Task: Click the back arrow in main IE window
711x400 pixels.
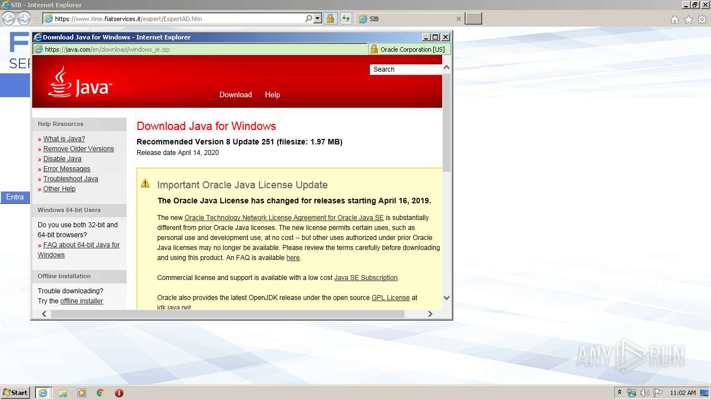Action: pyautogui.click(x=8, y=18)
